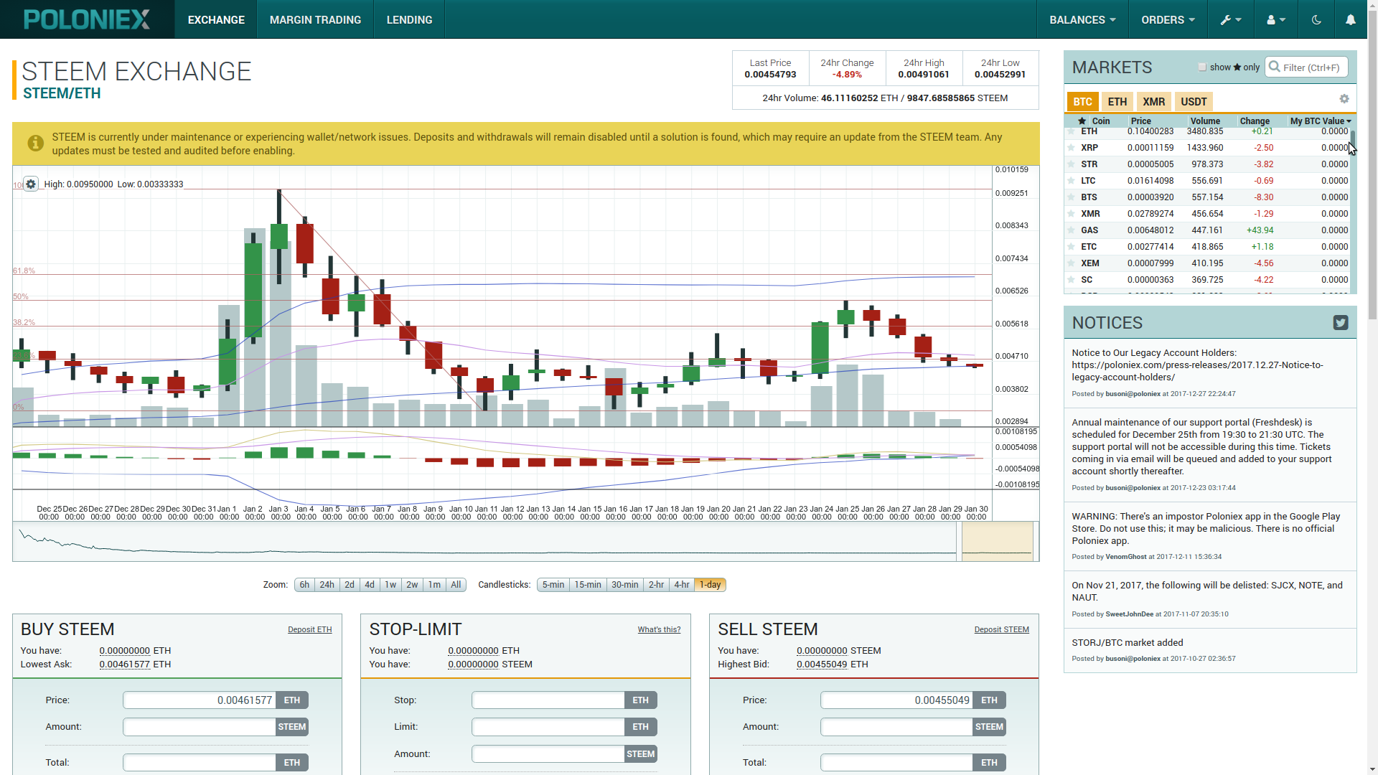This screenshot has height=775, width=1378.
Task: Click Highest Bid value 0.00455049
Action: [822, 664]
